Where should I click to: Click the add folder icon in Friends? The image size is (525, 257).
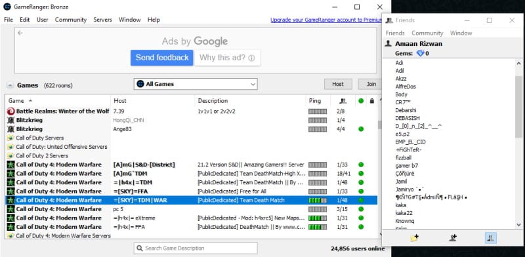coord(415,238)
